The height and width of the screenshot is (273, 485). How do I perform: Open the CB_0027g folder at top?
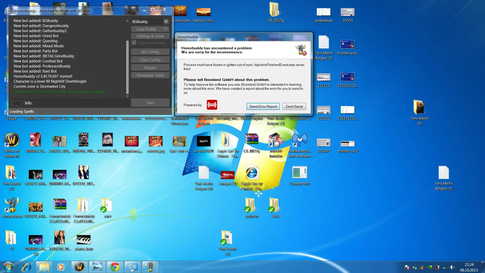pos(275,12)
